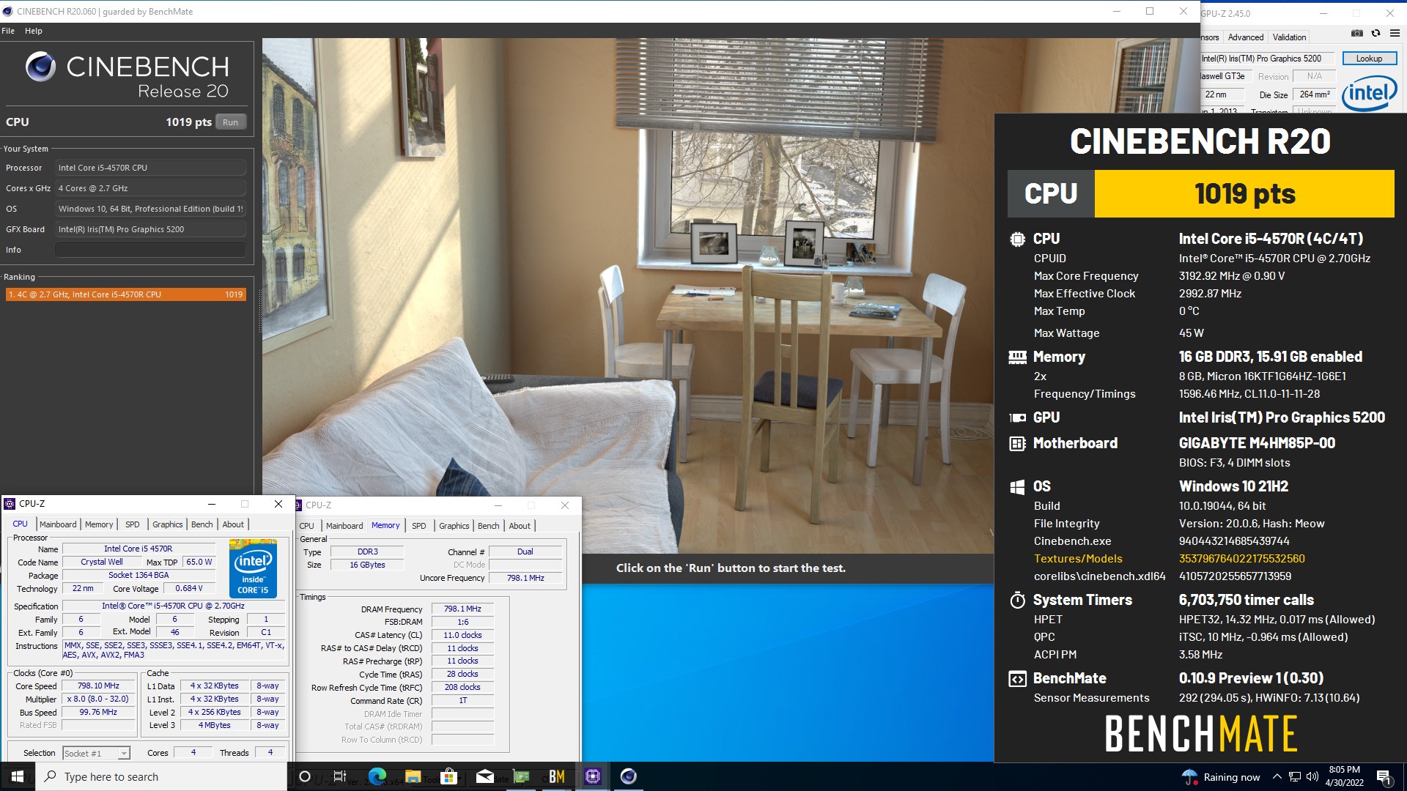
Task: Click the Cinebench taskbar icon
Action: (629, 776)
